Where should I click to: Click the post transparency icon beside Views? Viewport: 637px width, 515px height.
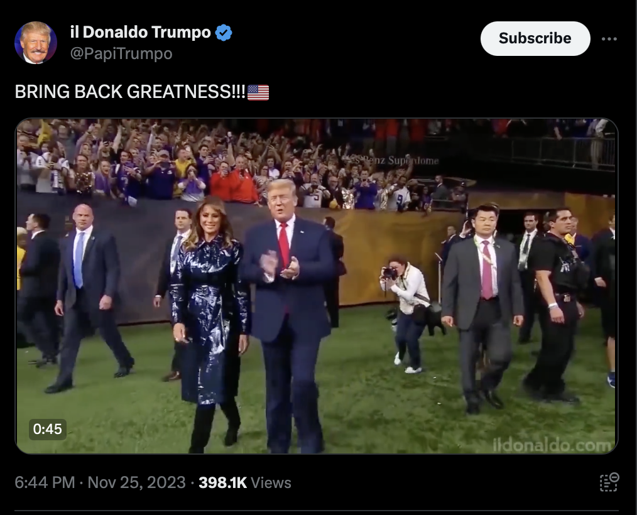[609, 482]
